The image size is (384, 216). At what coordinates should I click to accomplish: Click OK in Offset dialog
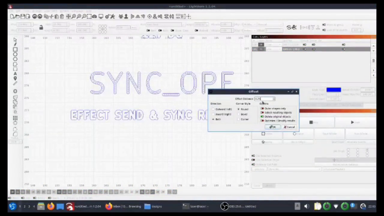(273, 127)
